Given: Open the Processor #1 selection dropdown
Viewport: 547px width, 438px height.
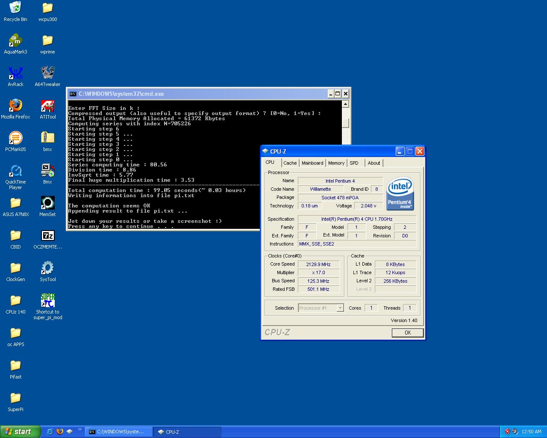Looking at the screenshot, I should [321, 308].
